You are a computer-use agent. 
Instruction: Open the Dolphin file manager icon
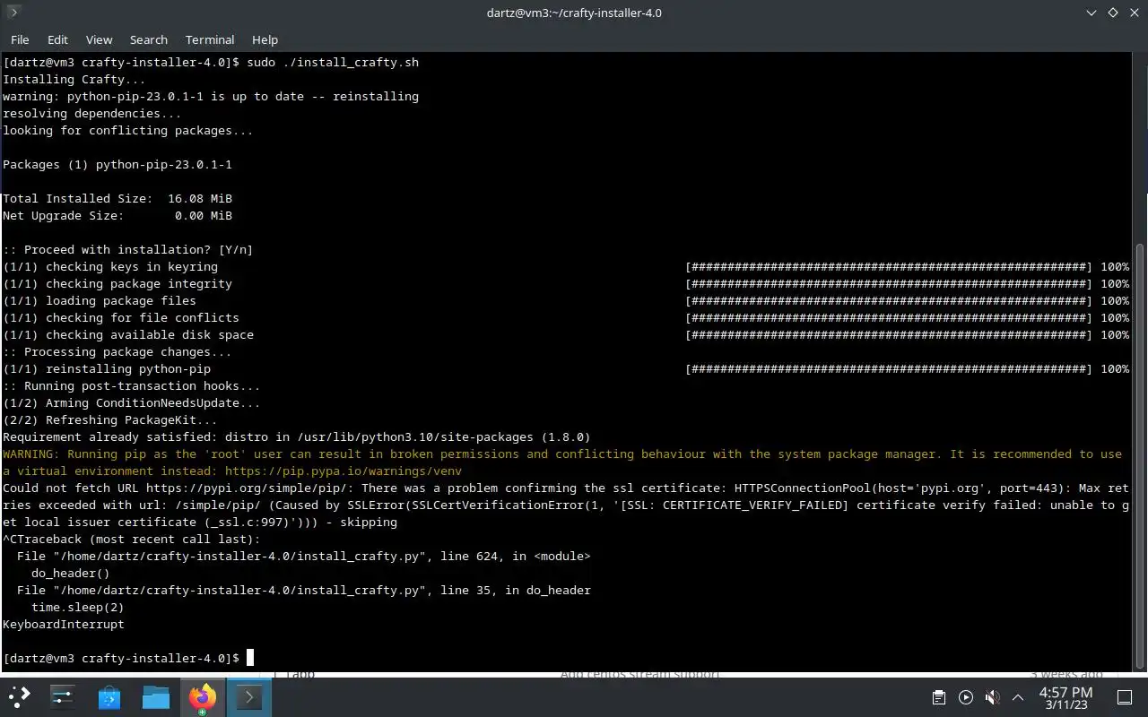(x=156, y=696)
